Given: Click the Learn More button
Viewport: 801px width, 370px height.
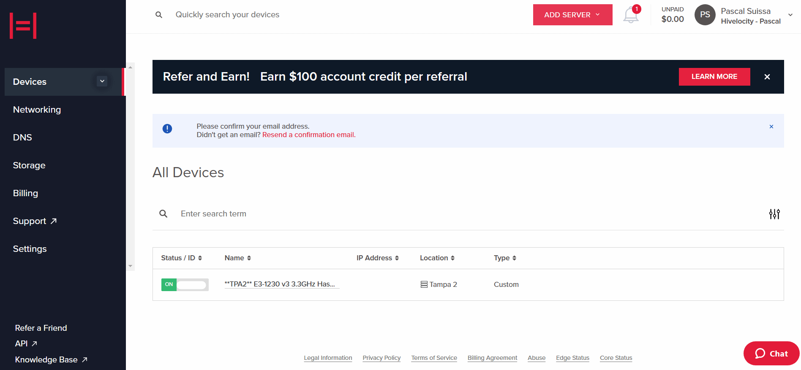Looking at the screenshot, I should (714, 77).
